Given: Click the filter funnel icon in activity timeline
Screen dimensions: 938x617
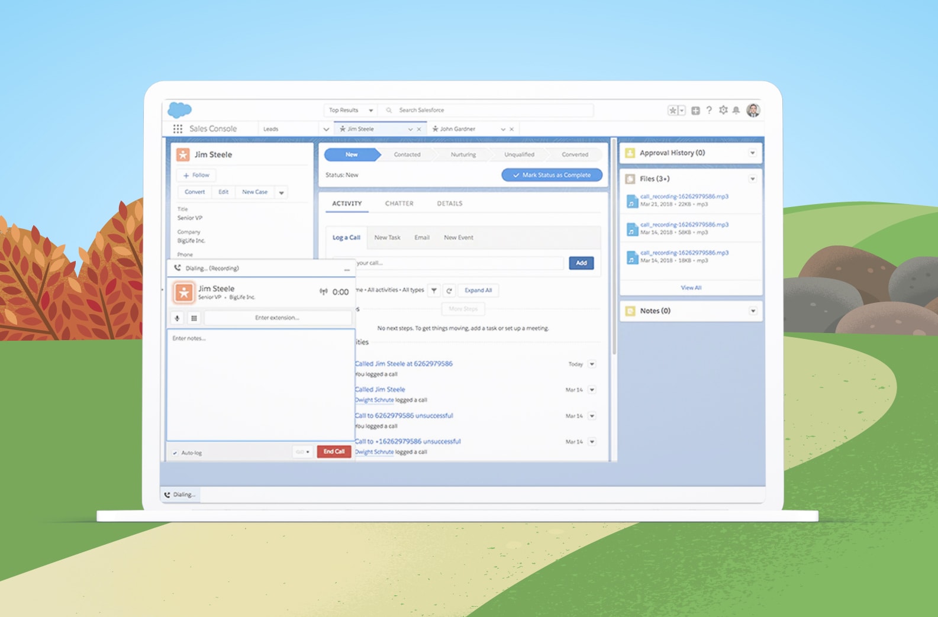Looking at the screenshot, I should pos(434,290).
